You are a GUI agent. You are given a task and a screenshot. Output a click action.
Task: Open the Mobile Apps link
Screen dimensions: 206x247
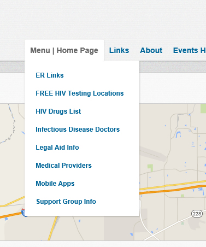[x=55, y=184]
